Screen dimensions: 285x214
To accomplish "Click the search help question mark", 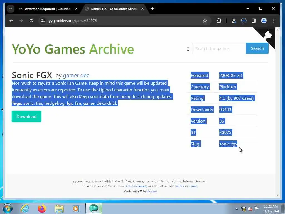I will pyautogui.click(x=188, y=49).
